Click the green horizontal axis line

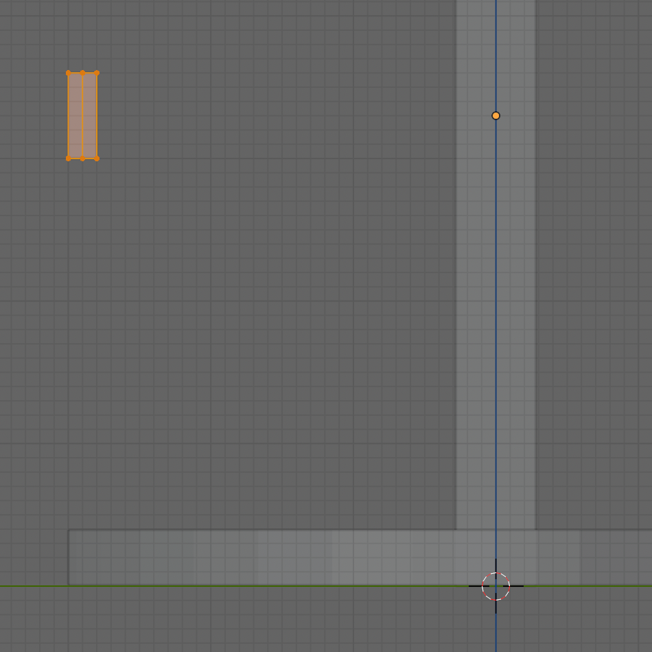tap(206, 586)
